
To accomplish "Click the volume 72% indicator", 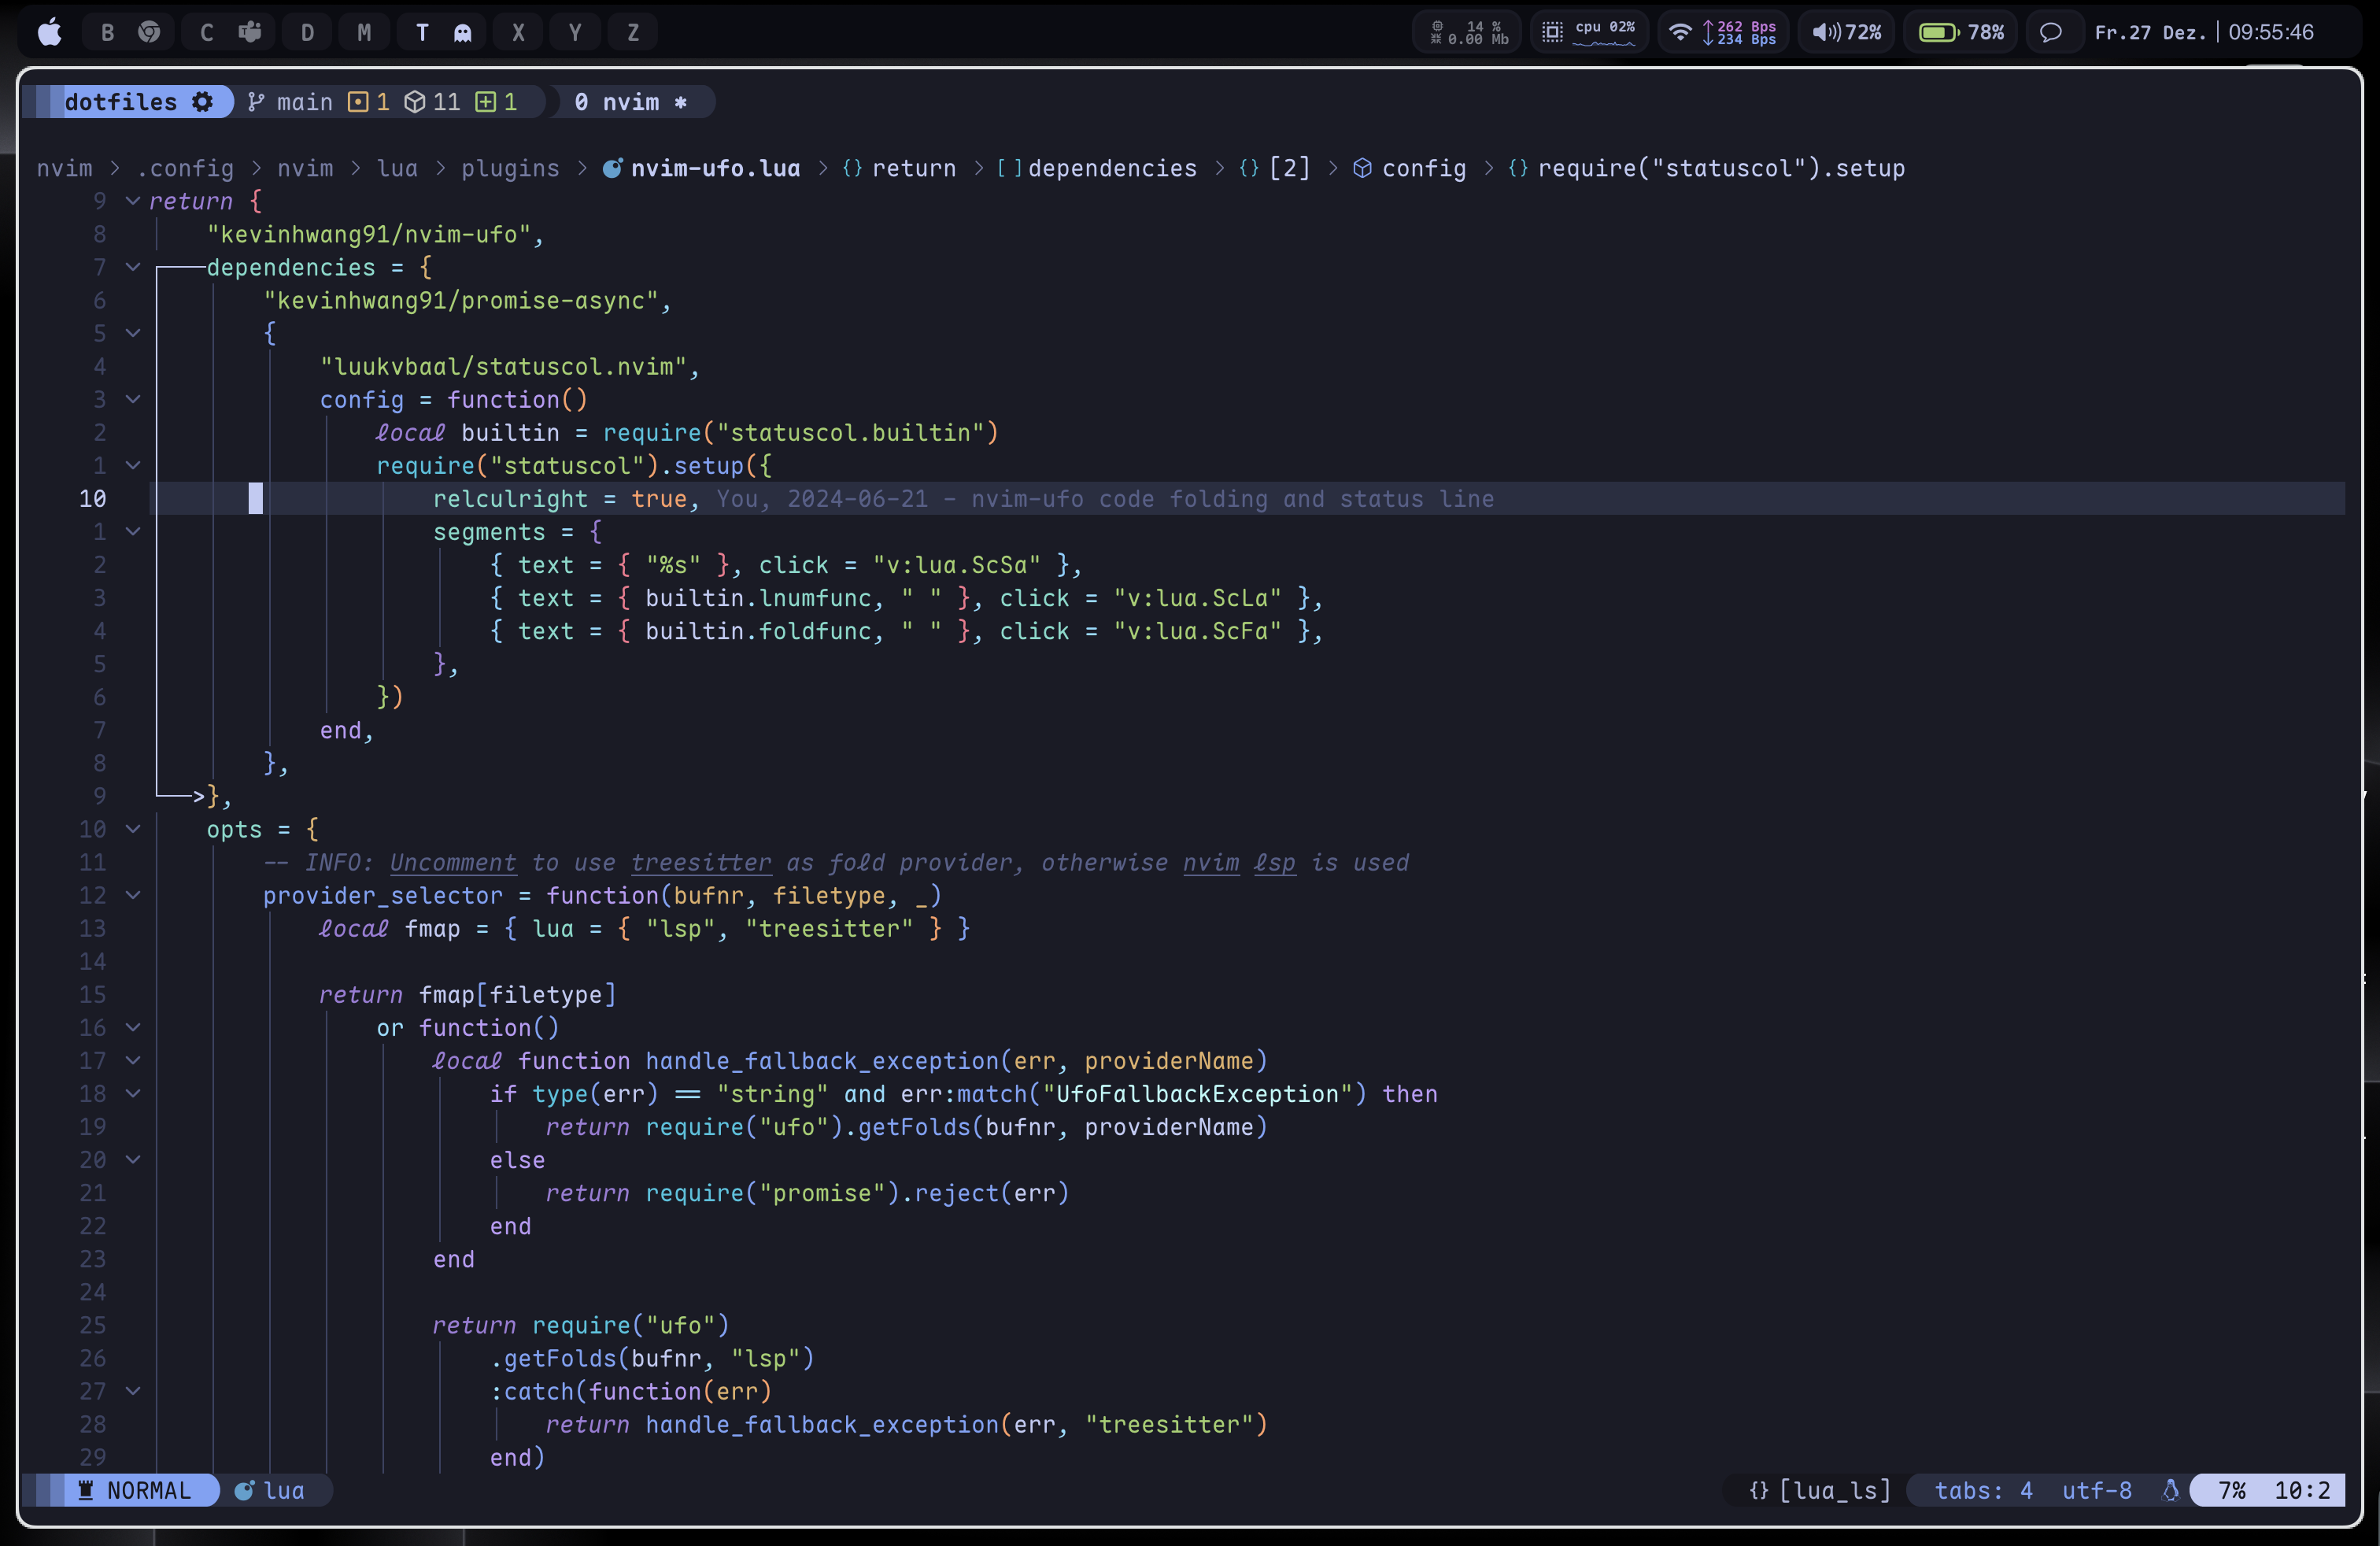I will point(1847,32).
